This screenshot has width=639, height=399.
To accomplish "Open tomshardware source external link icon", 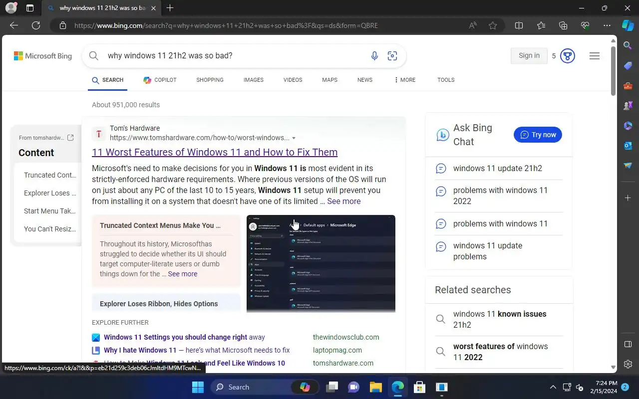I will click(x=70, y=138).
